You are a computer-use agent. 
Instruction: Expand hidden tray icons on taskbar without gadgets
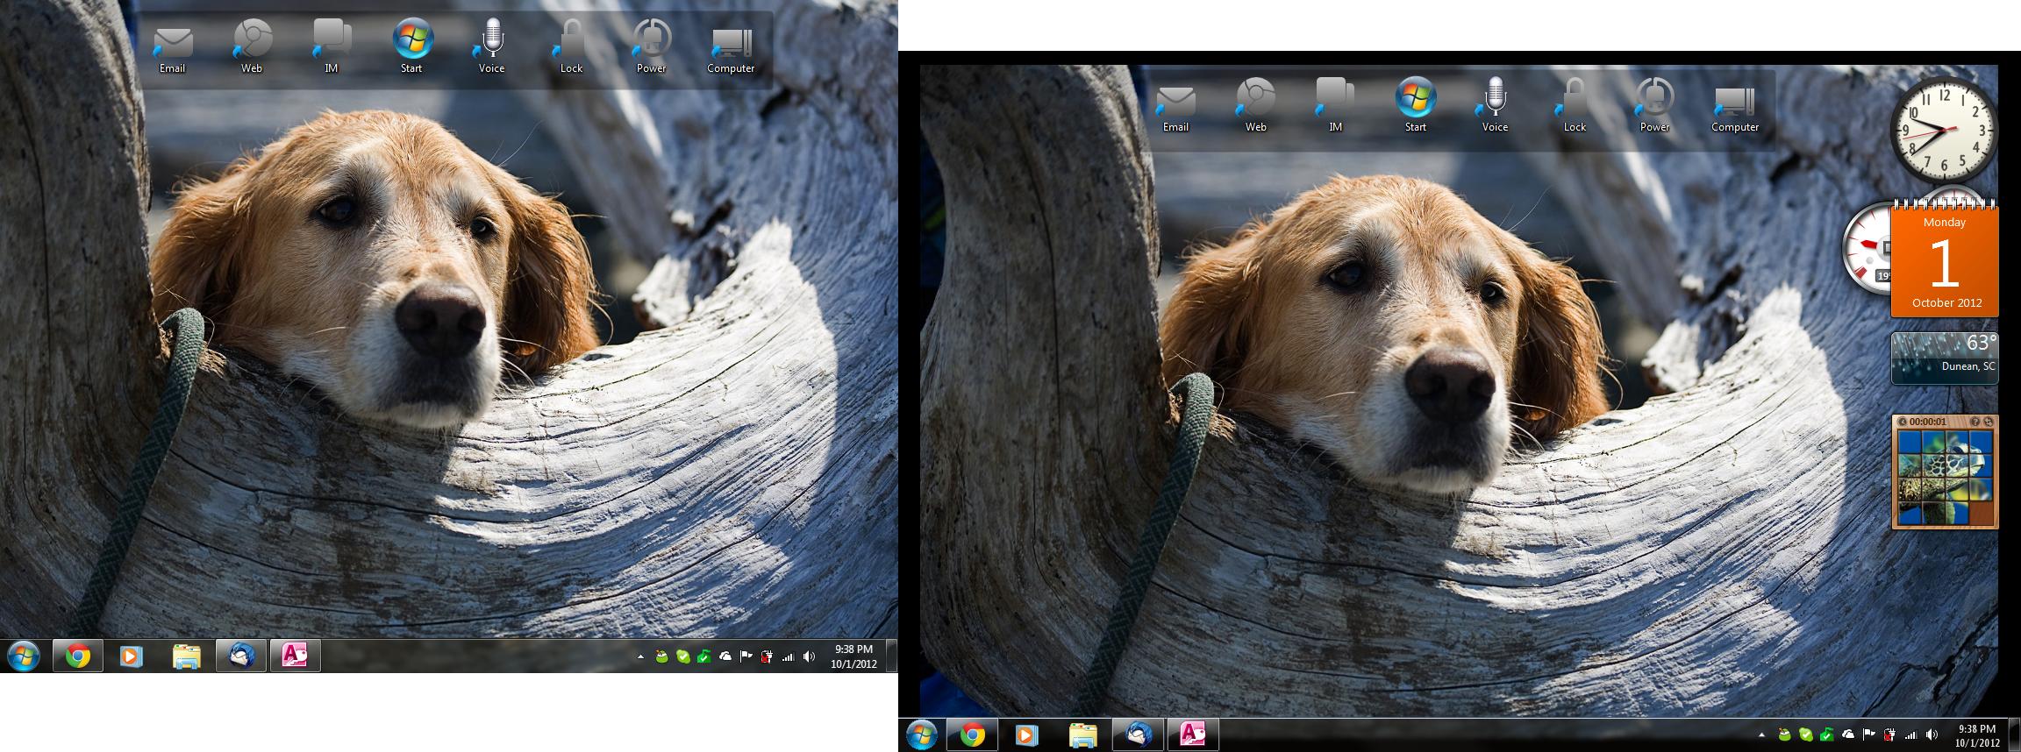click(x=640, y=656)
